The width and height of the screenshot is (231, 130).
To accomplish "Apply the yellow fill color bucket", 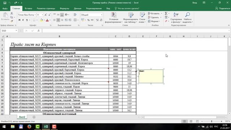I will (x=42, y=20).
